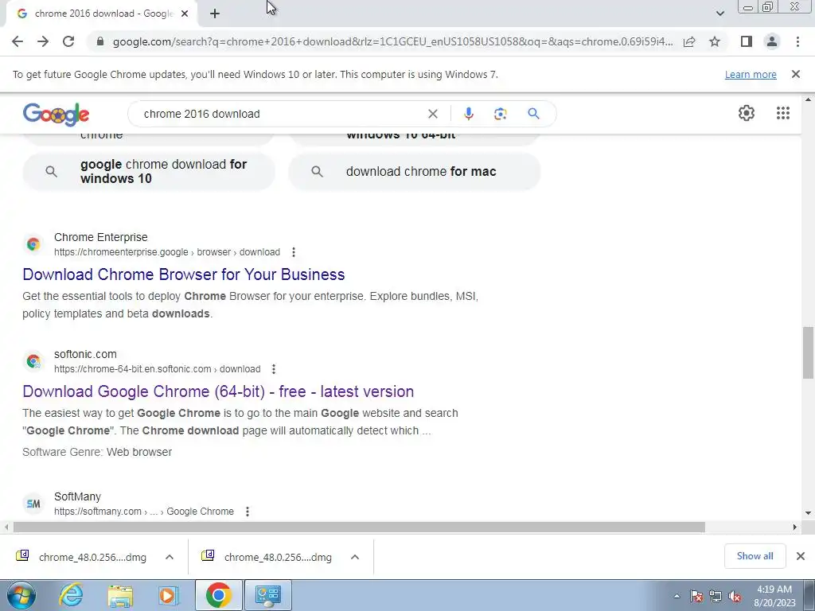Select suggestion download chrome for mac
This screenshot has width=815, height=611.
coord(414,172)
